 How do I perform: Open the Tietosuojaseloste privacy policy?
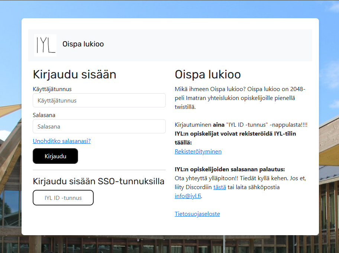pyautogui.click(x=197, y=214)
